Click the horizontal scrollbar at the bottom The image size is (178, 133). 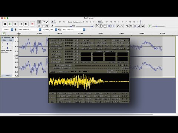coord(86,115)
